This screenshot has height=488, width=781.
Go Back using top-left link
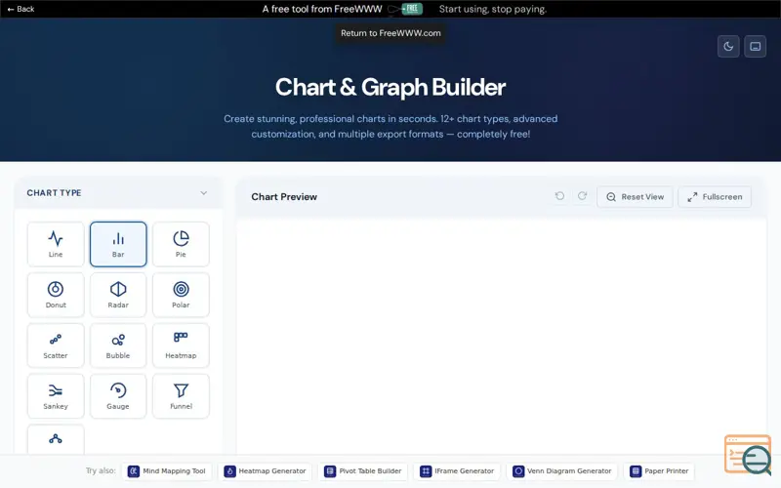(21, 9)
